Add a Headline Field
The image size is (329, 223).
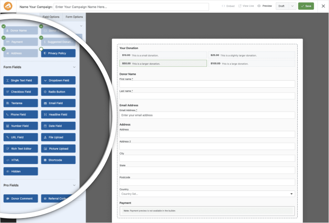pos(58,114)
